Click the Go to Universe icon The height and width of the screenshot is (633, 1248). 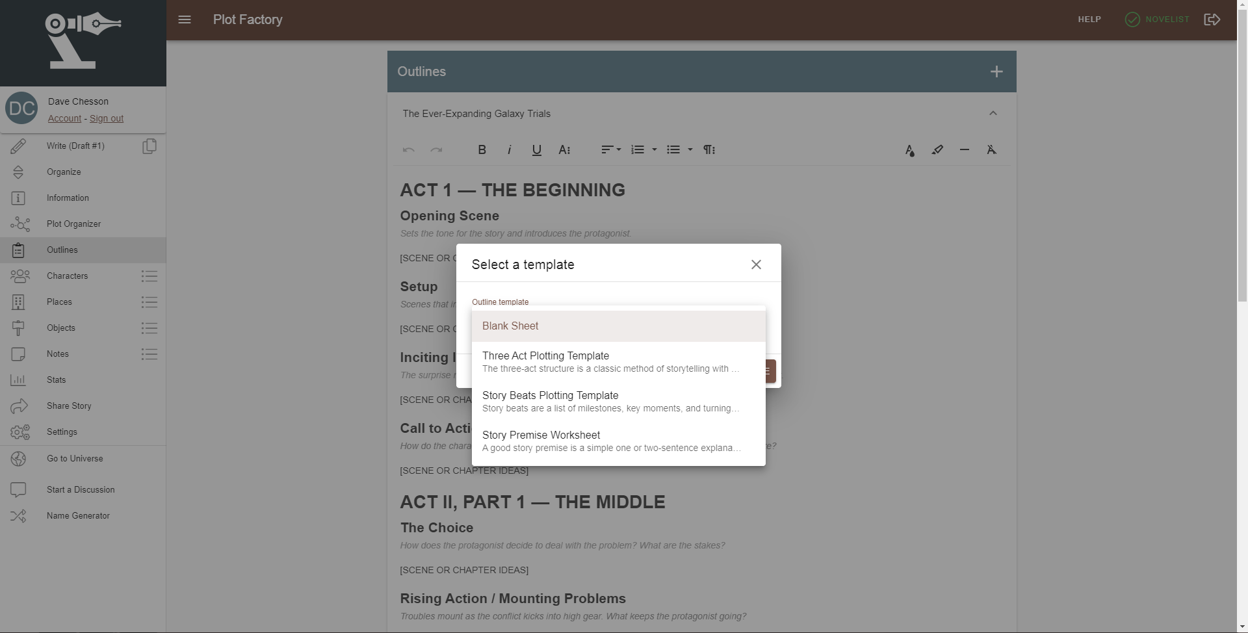pyautogui.click(x=18, y=458)
